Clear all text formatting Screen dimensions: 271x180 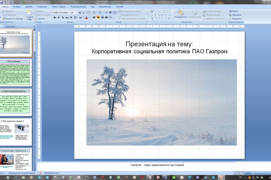point(88,13)
